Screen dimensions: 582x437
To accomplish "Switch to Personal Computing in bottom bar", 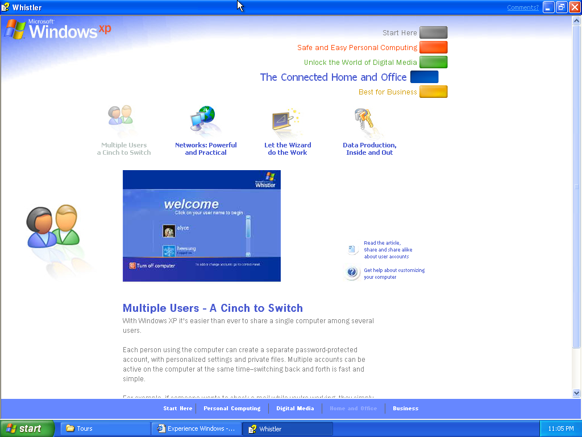I will pos(232,409).
